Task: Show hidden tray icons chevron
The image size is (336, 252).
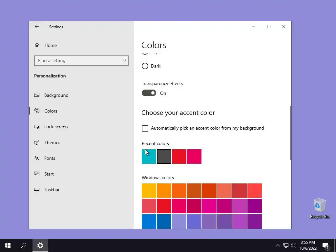Action: (278, 245)
